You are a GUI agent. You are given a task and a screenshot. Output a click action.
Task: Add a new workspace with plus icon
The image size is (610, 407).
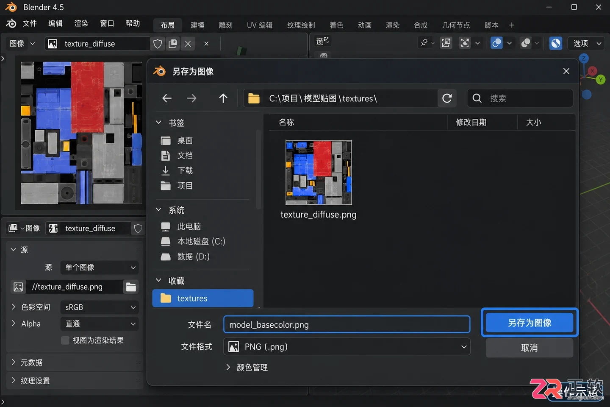pyautogui.click(x=512, y=25)
